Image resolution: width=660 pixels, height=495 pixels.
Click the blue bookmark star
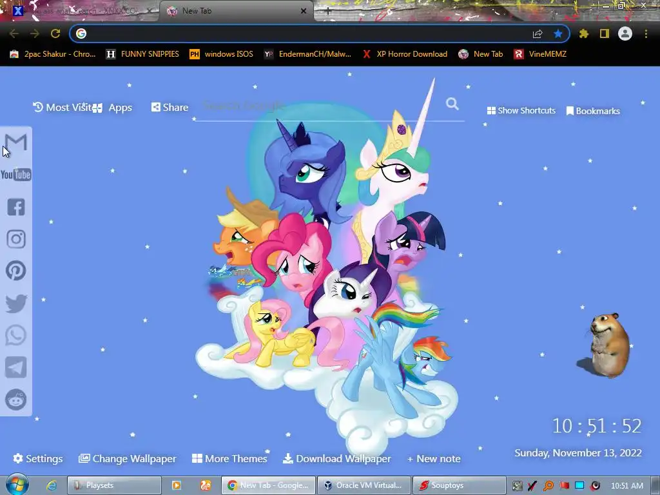coord(558,34)
